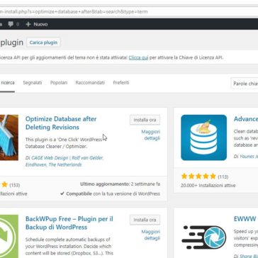Viewport: 258px width, 258px height.
Task: Open Maggiori dettagli for BackWPup Free
Action: [151, 235]
